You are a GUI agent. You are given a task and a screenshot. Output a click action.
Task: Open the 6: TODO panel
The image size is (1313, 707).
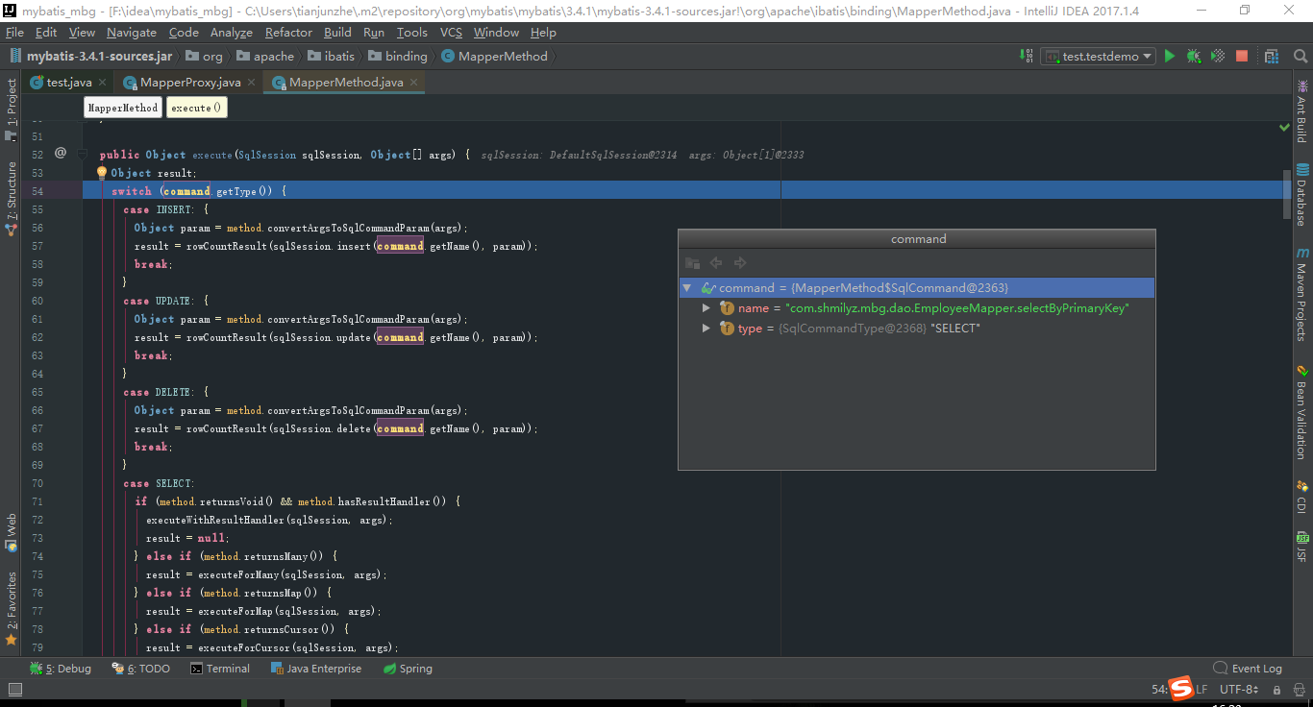pyautogui.click(x=140, y=668)
